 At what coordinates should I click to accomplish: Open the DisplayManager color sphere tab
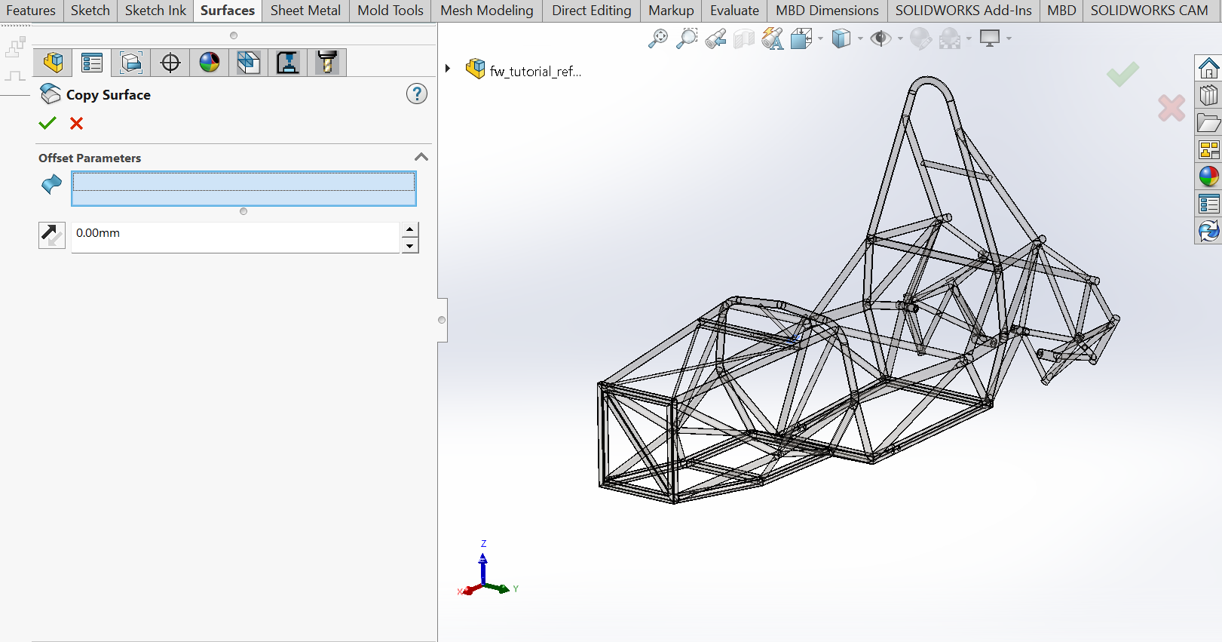coord(210,63)
